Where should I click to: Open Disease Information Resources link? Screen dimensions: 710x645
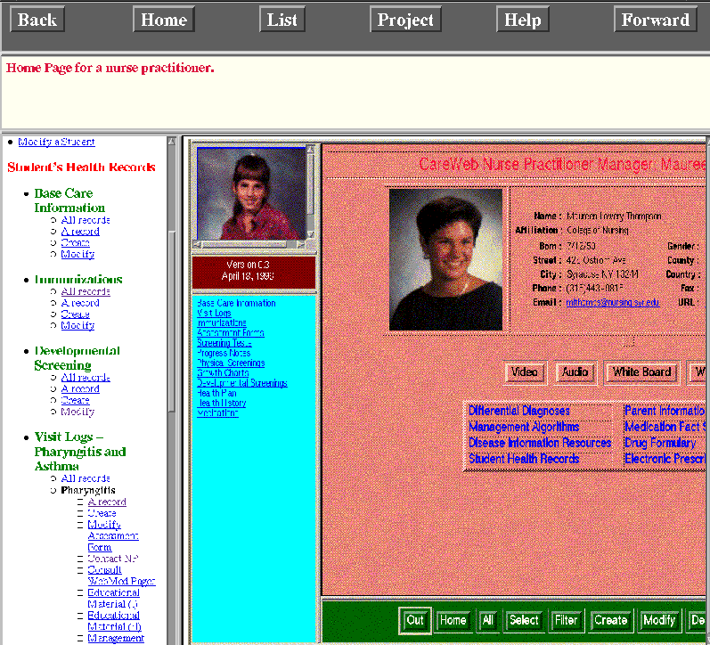coord(540,443)
